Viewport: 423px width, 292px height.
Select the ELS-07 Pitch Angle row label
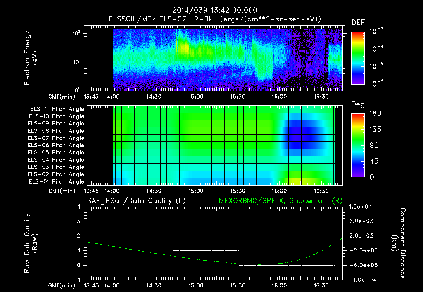56,138
